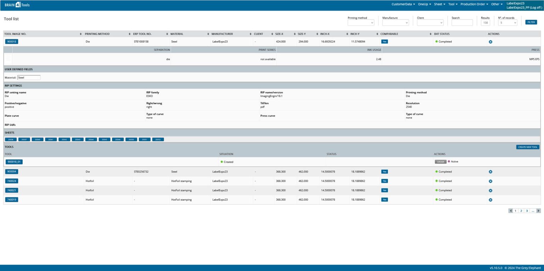
Task: Open the Client filter dropdown
Action: (x=430, y=23)
